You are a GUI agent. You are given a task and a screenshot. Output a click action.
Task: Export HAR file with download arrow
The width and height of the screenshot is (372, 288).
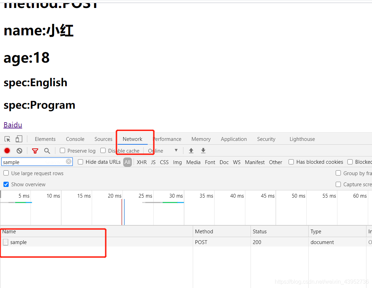click(203, 151)
